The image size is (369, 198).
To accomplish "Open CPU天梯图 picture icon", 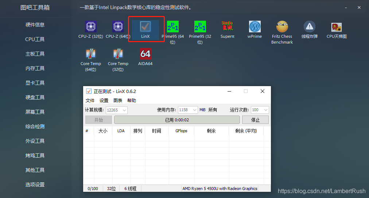I will [x=337, y=27].
